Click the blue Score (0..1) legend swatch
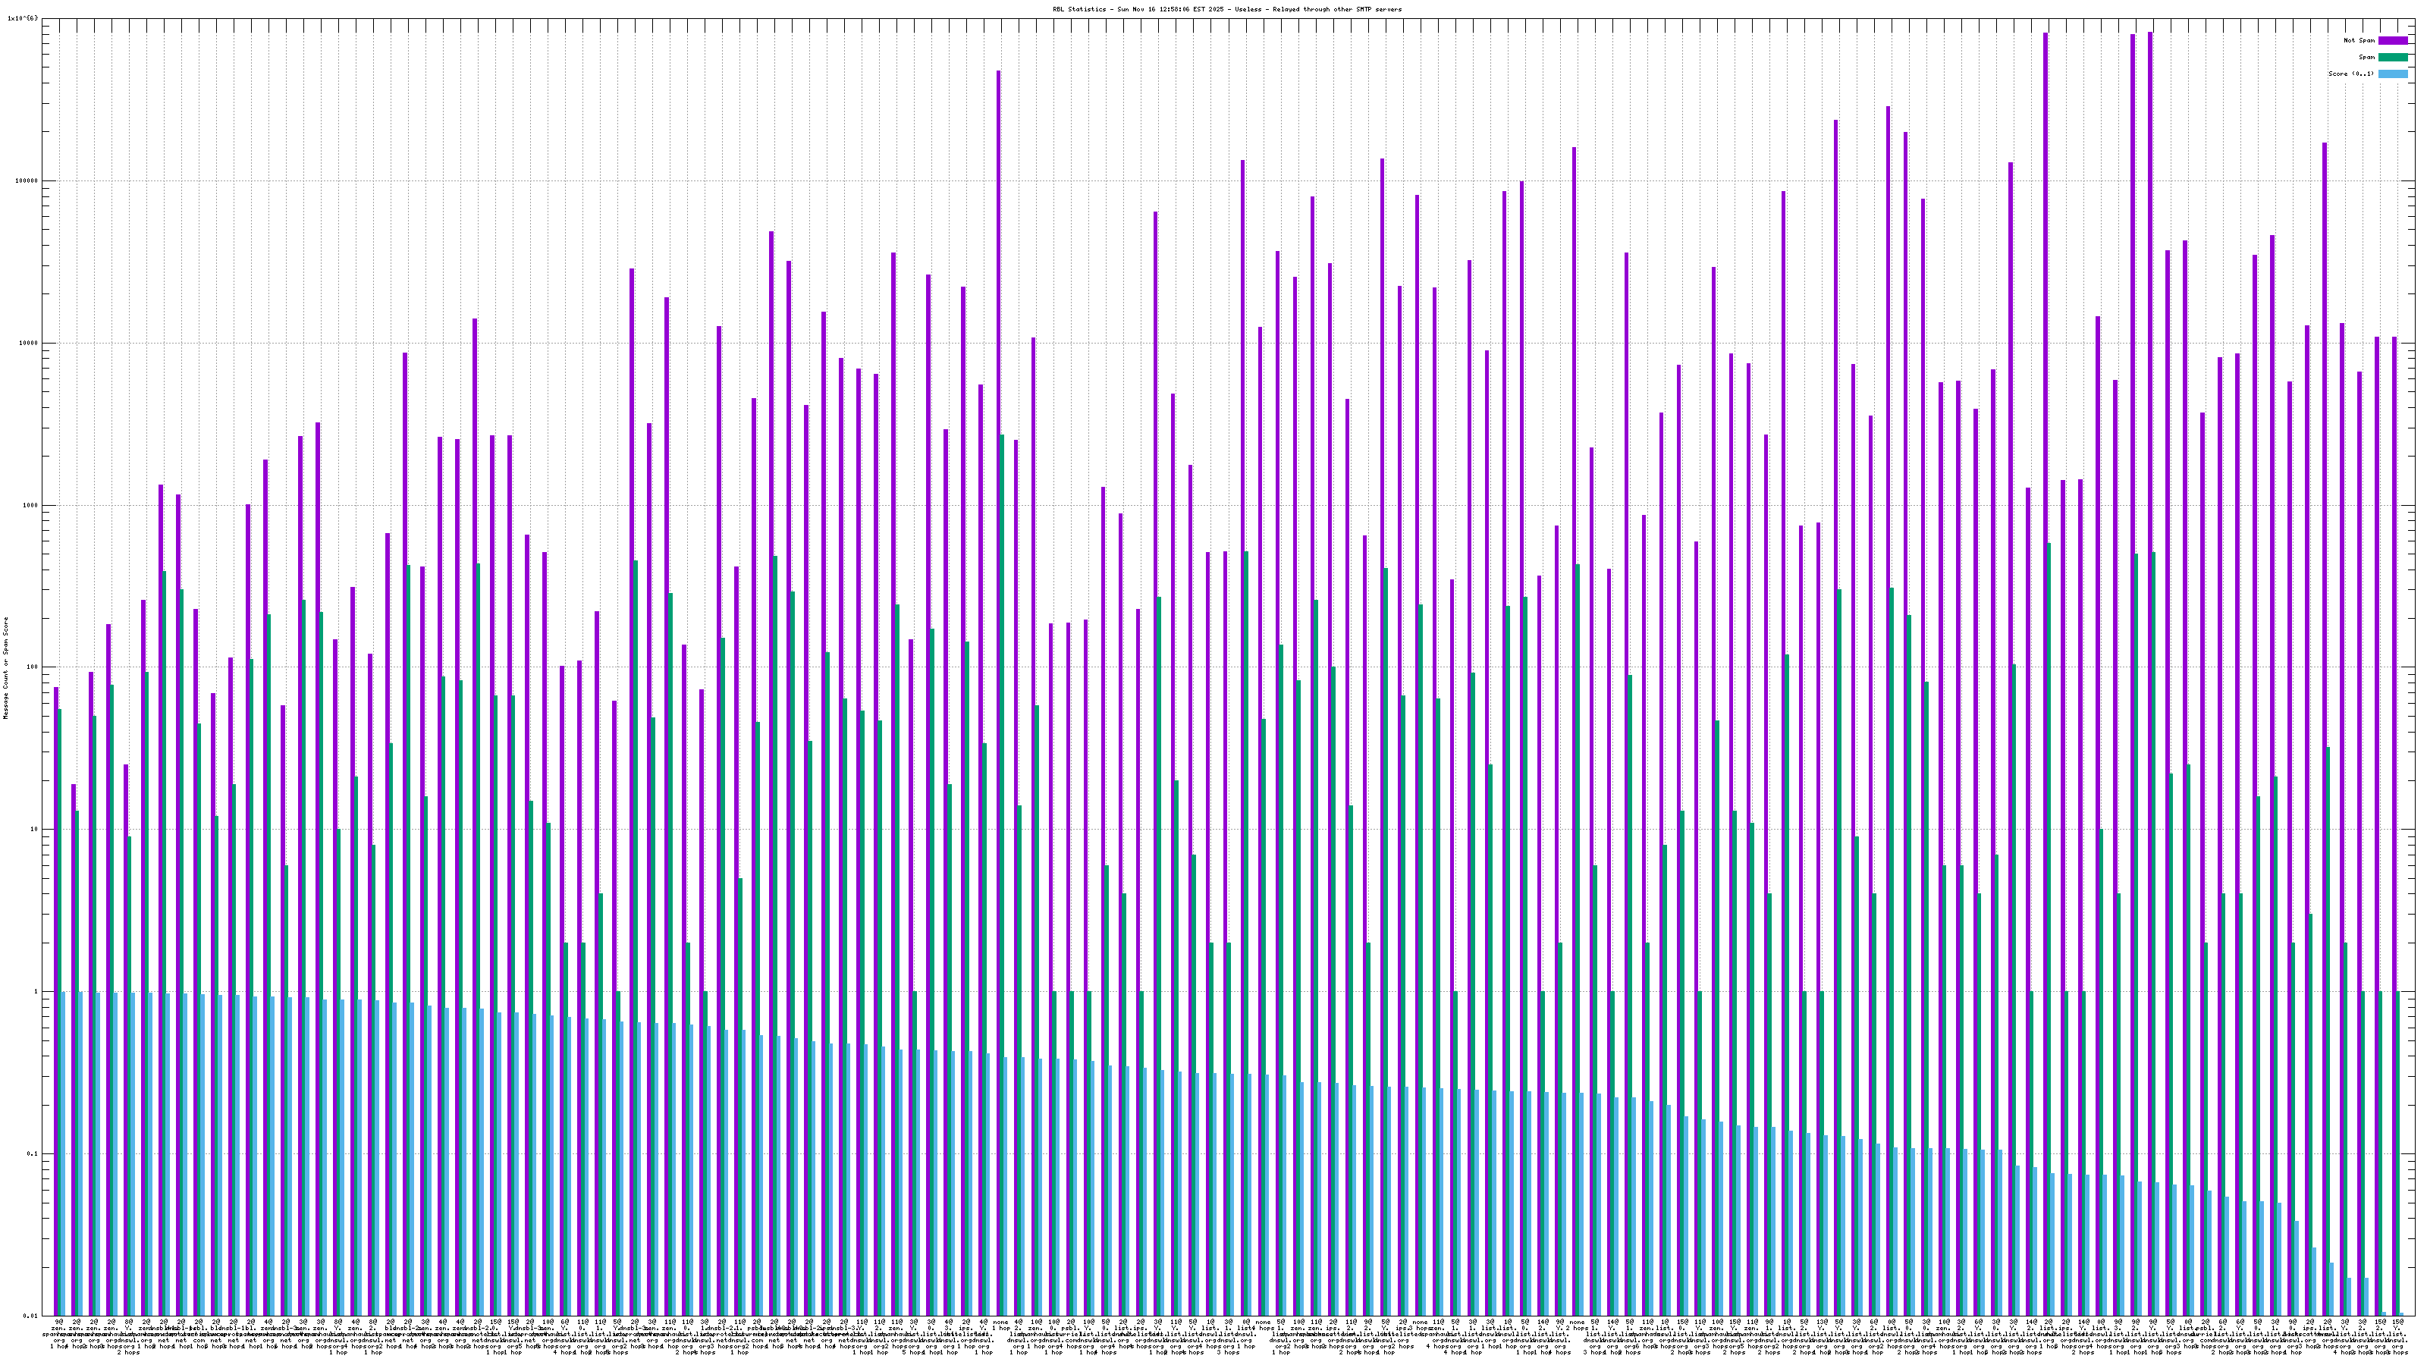The height and width of the screenshot is (1365, 2427). click(2392, 74)
